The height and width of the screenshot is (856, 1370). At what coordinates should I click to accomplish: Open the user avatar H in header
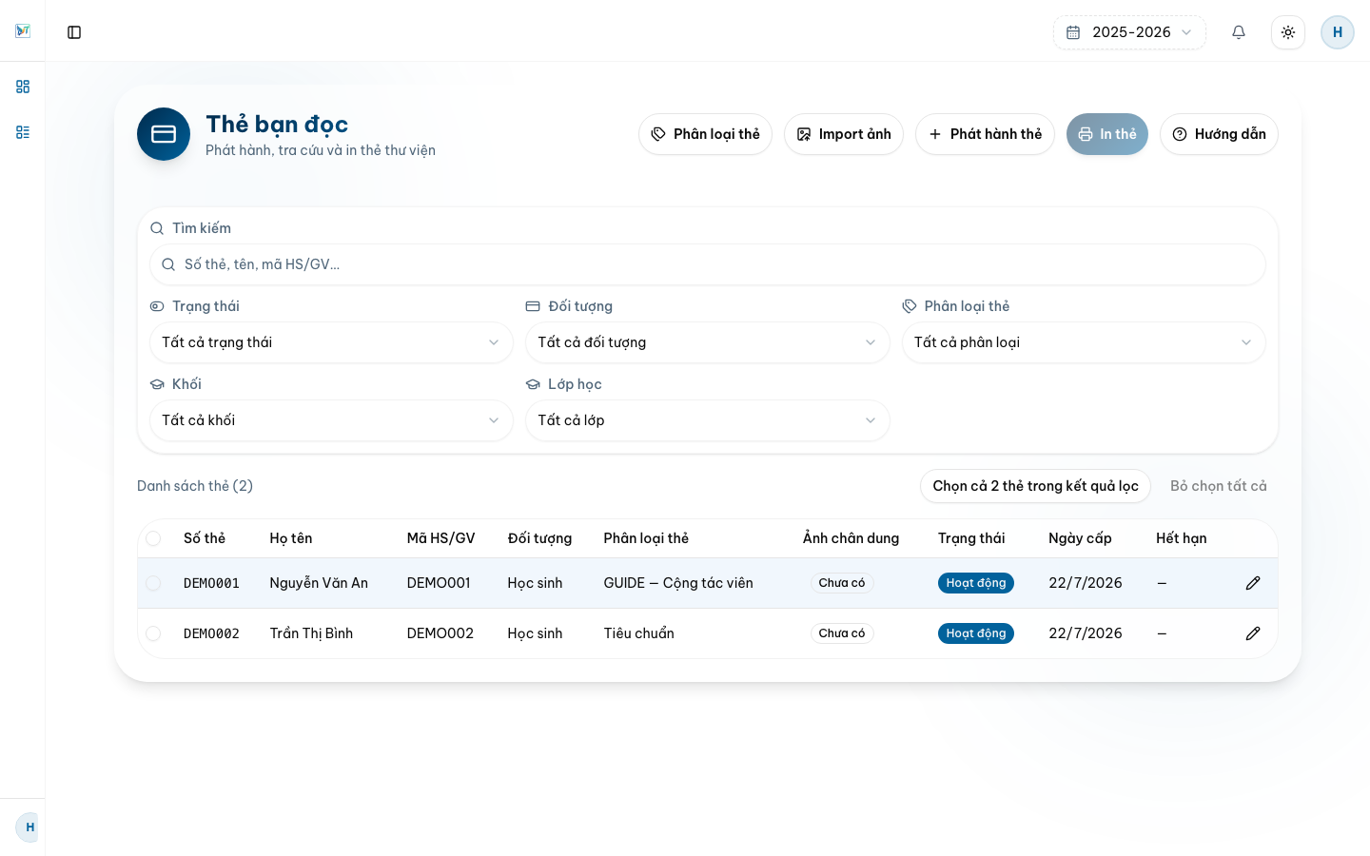pos(1338,32)
